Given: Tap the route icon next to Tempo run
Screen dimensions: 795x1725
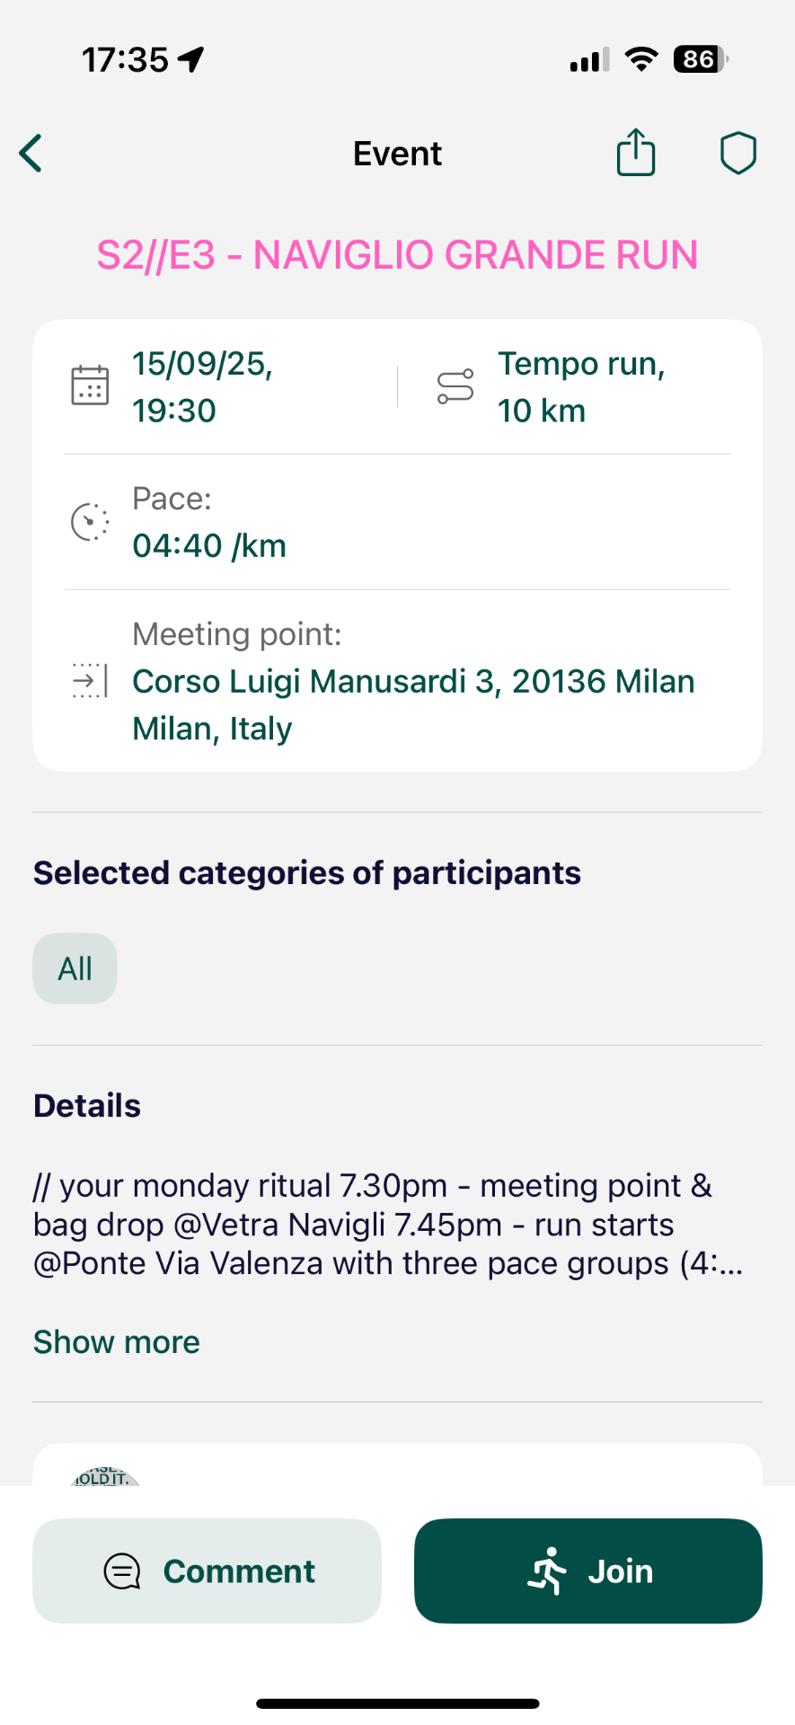Looking at the screenshot, I should tap(455, 386).
